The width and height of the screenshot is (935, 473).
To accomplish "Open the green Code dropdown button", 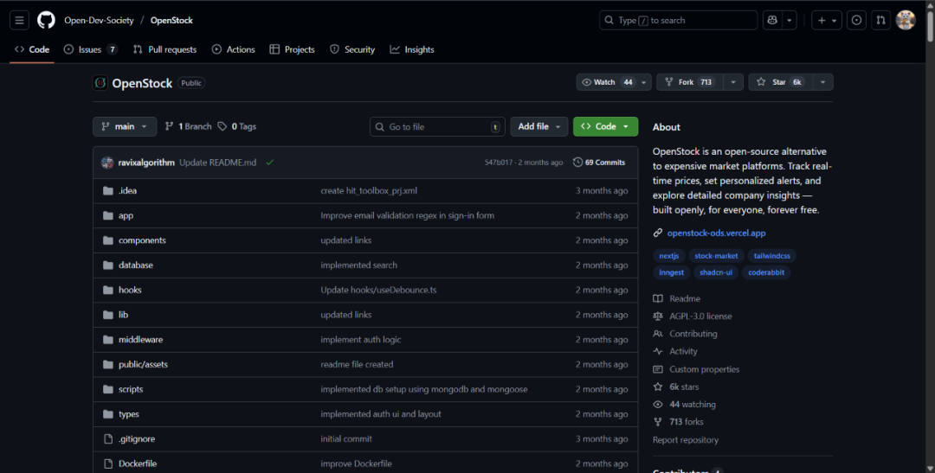I will click(605, 126).
